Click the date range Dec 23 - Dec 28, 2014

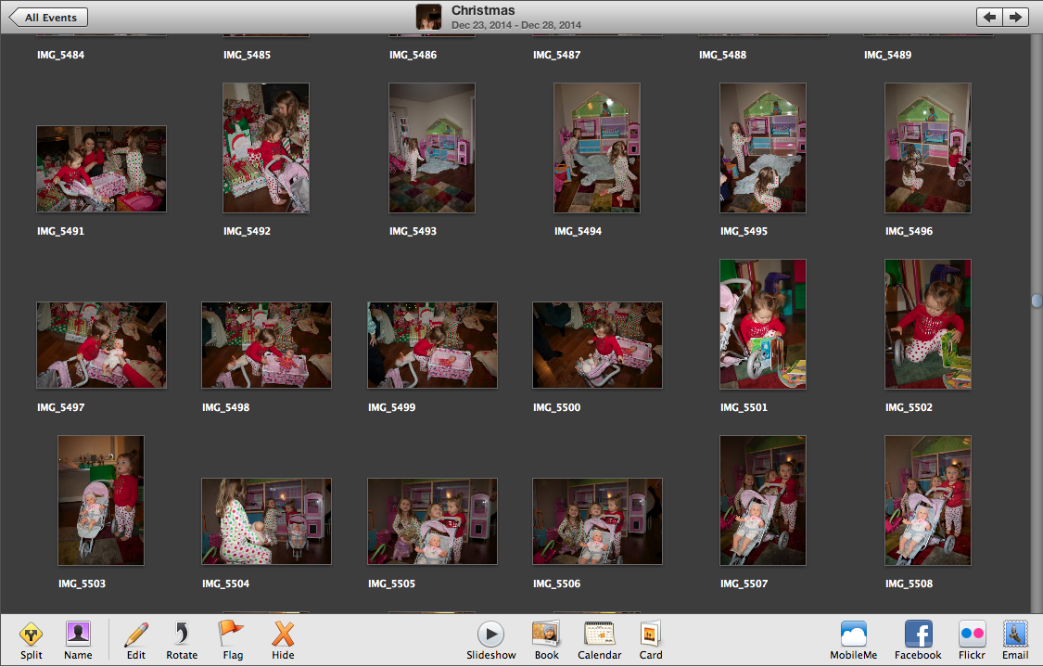[516, 25]
